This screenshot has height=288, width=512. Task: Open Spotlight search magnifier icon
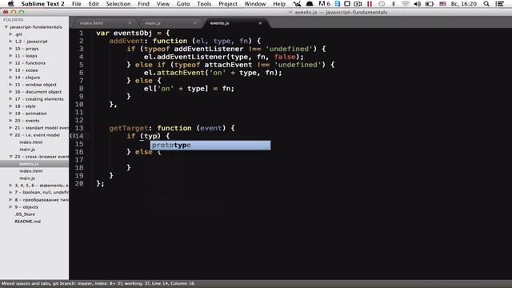tap(486, 4)
